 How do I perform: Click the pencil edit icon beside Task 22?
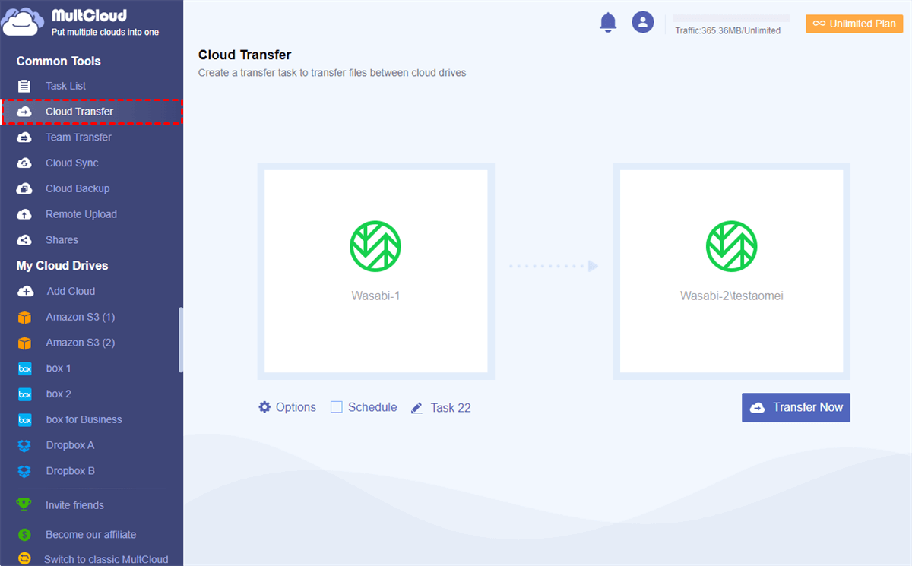[x=416, y=408]
